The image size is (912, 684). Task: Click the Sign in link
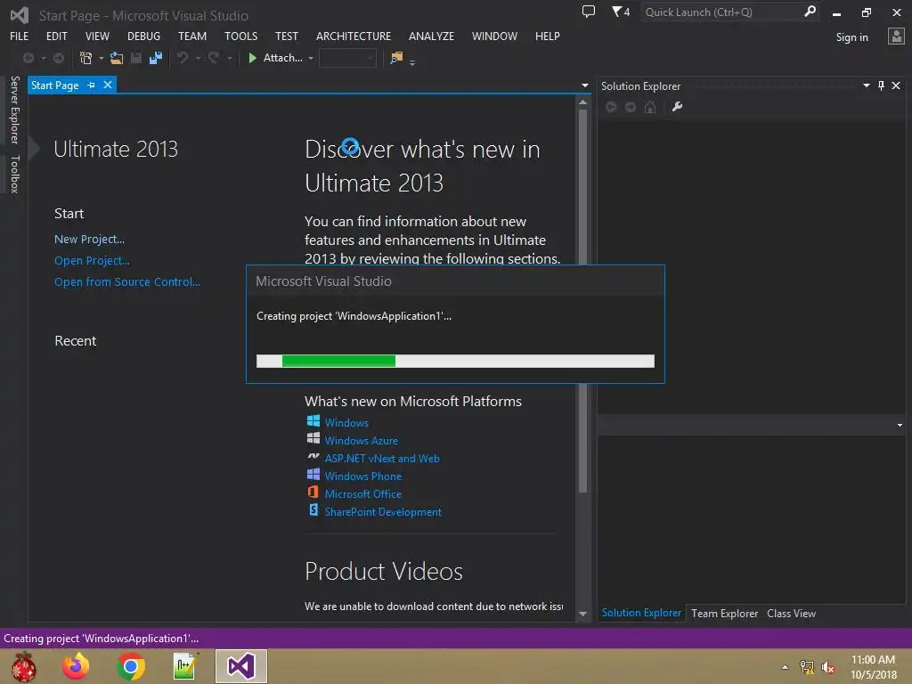[851, 37]
